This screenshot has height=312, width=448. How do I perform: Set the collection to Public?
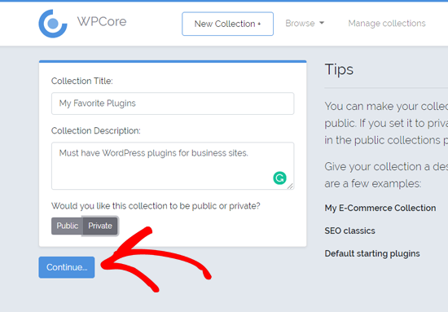pyautogui.click(x=67, y=226)
